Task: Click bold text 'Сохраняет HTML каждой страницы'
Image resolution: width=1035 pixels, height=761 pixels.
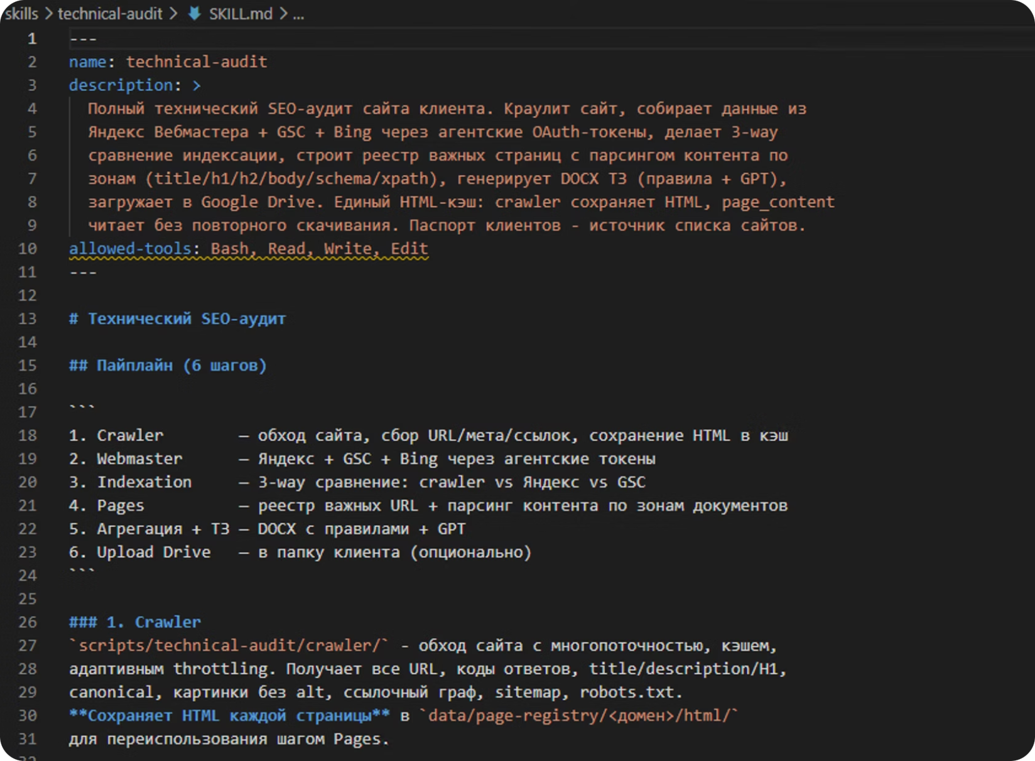Action: point(229,715)
